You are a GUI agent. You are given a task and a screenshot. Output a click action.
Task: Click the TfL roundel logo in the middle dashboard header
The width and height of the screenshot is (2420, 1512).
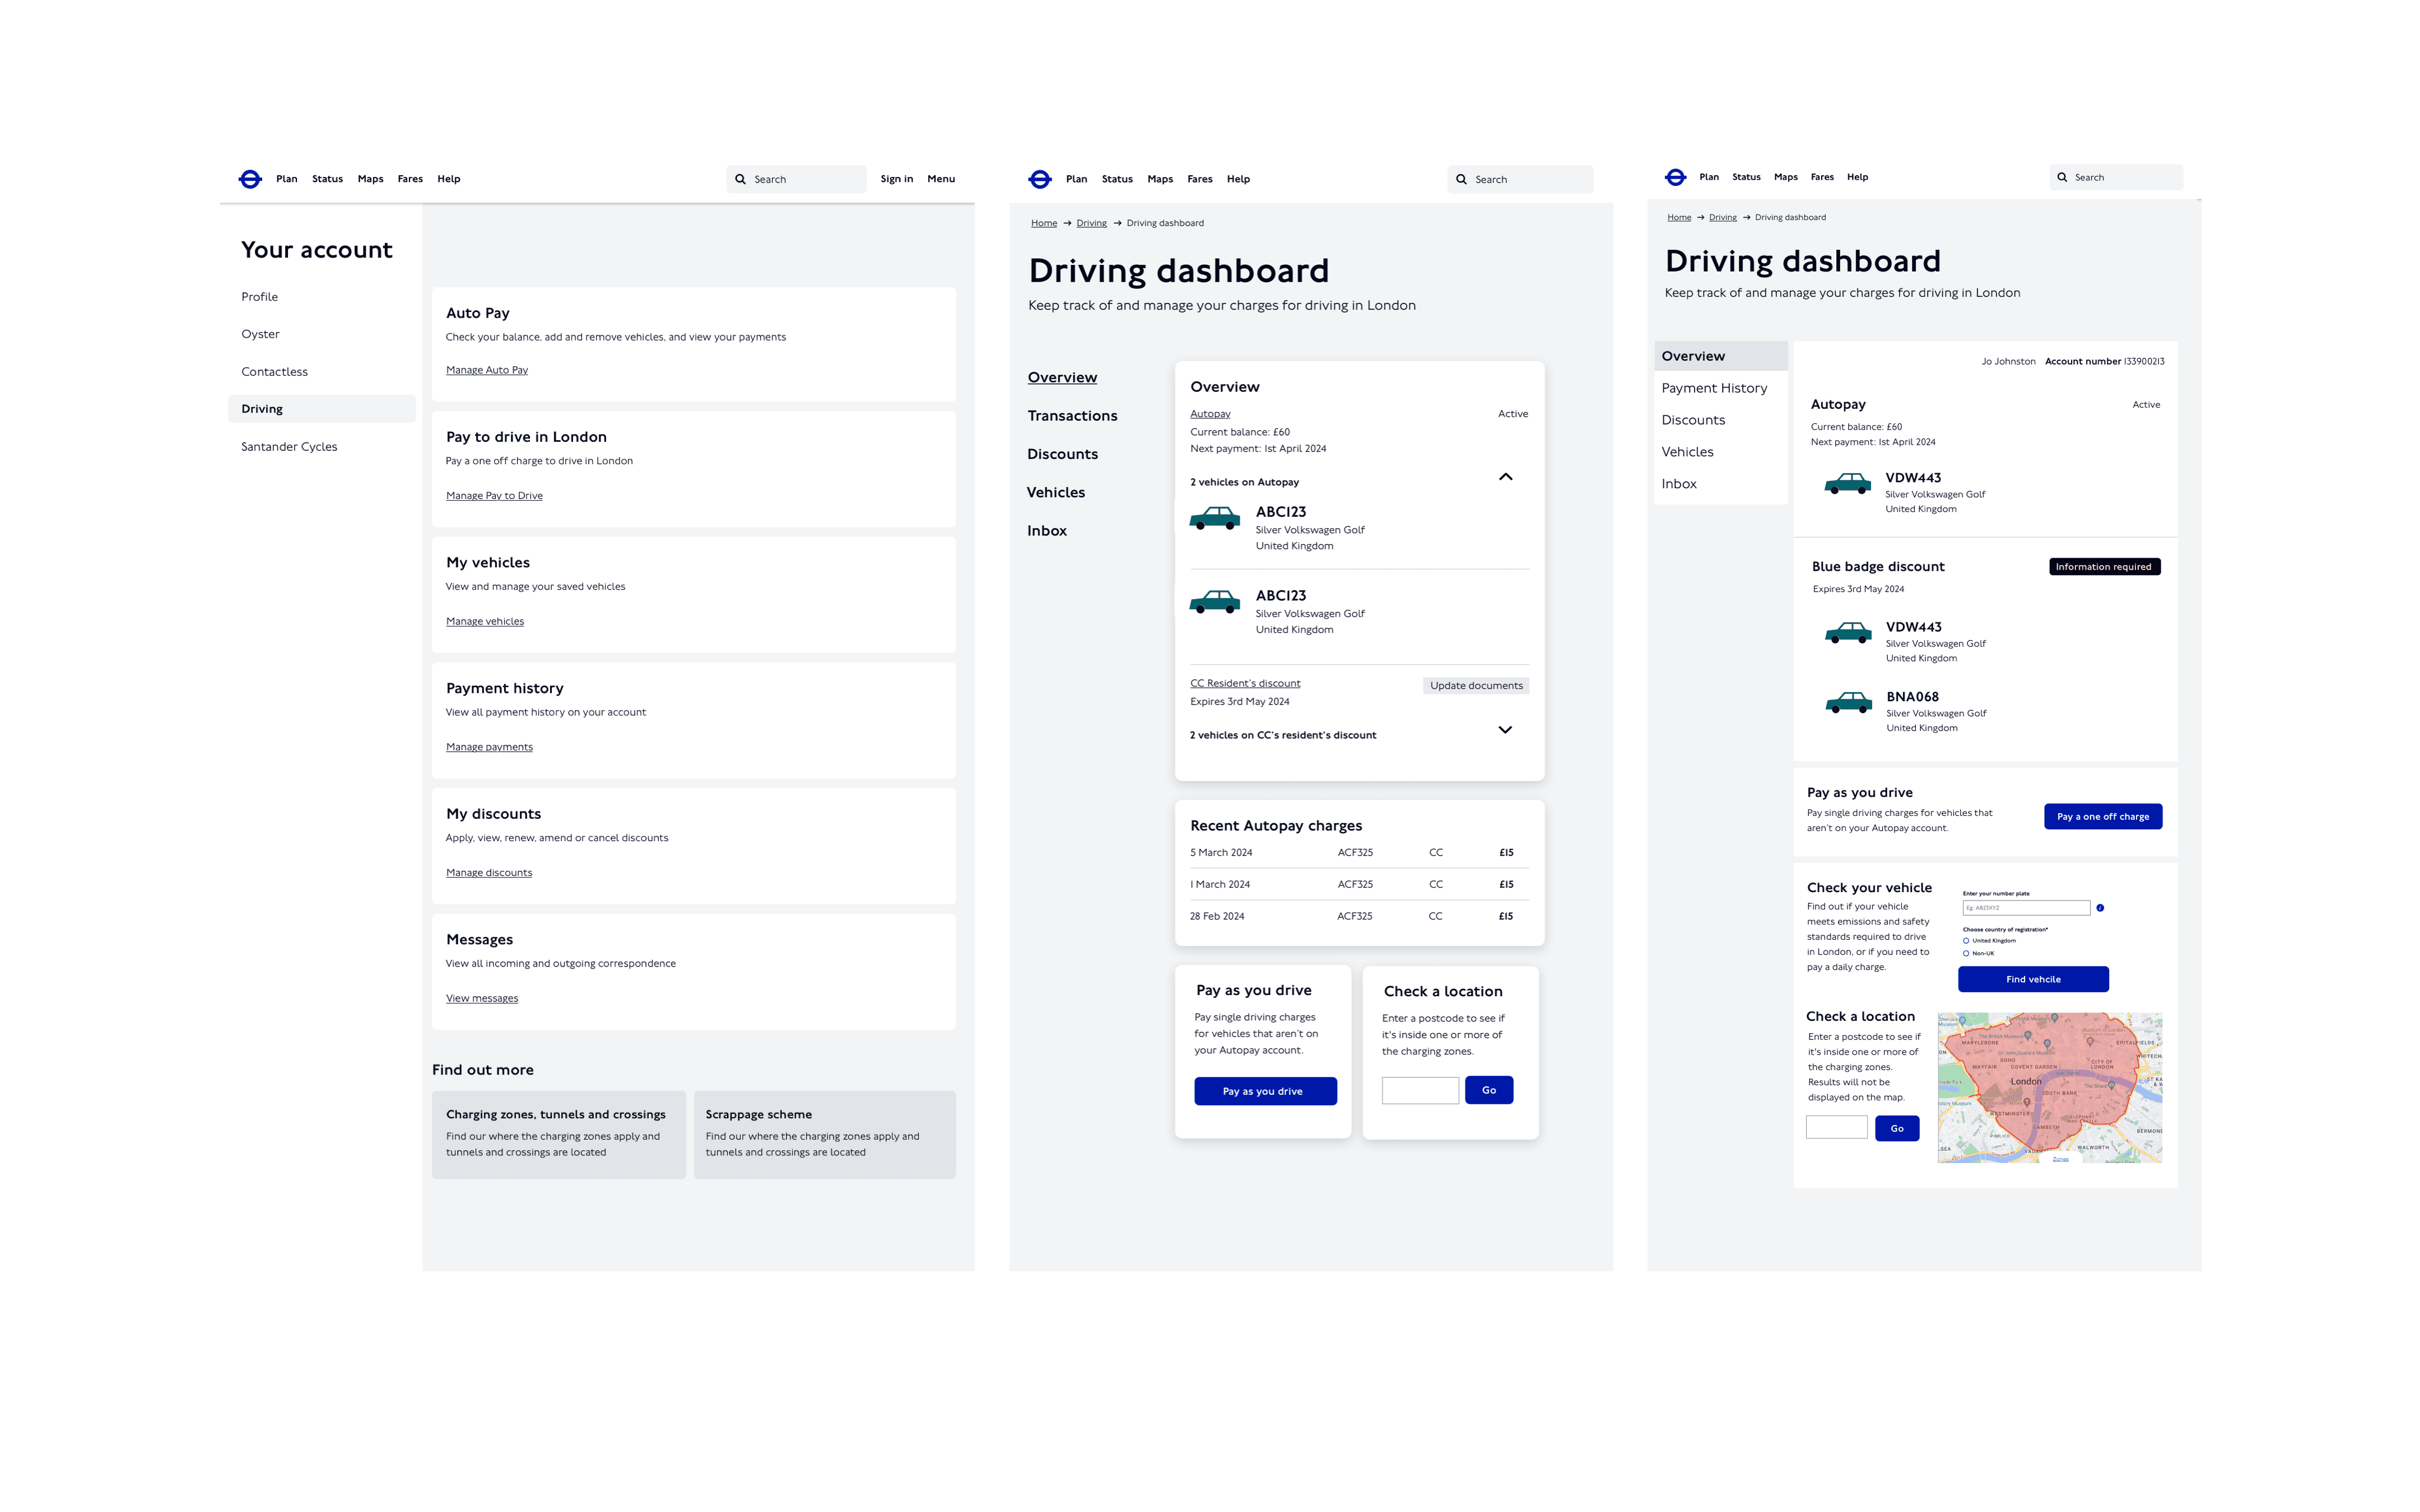pos(1040,179)
